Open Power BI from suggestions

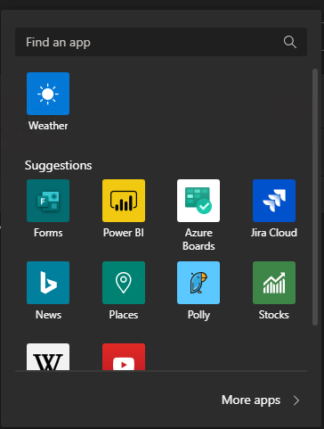[124, 201]
